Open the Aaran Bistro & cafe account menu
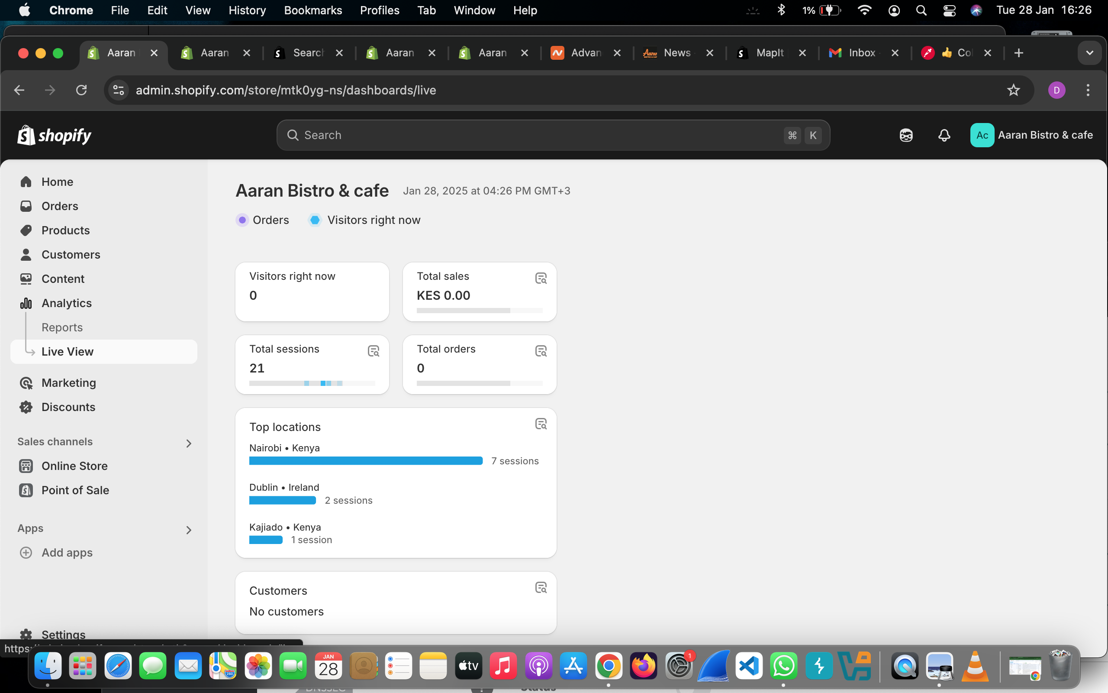This screenshot has height=693, width=1108. coord(1031,135)
